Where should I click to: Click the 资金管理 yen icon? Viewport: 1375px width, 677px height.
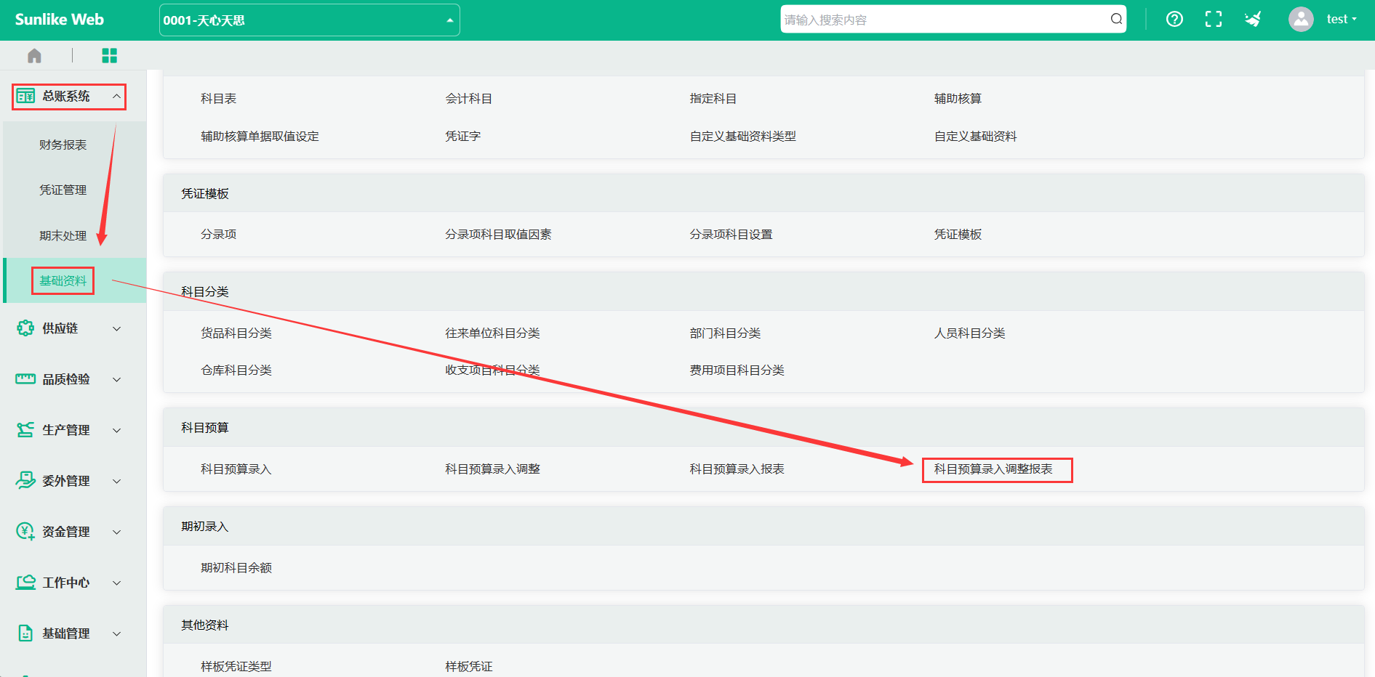(25, 532)
